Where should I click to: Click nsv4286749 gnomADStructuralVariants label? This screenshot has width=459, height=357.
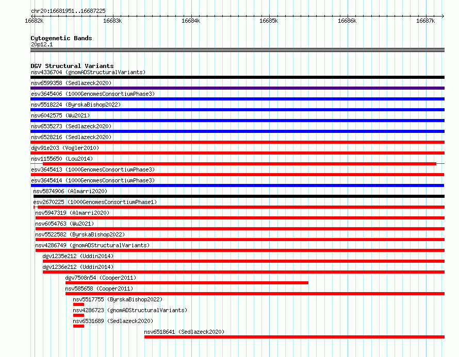click(x=92, y=245)
